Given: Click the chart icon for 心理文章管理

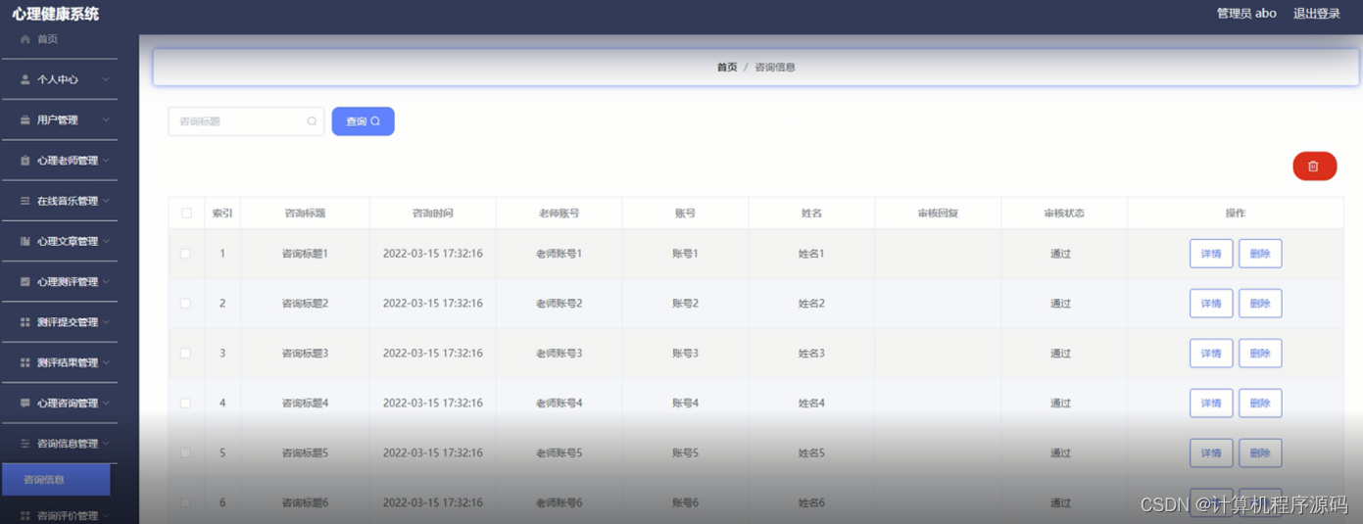Looking at the screenshot, I should [25, 241].
